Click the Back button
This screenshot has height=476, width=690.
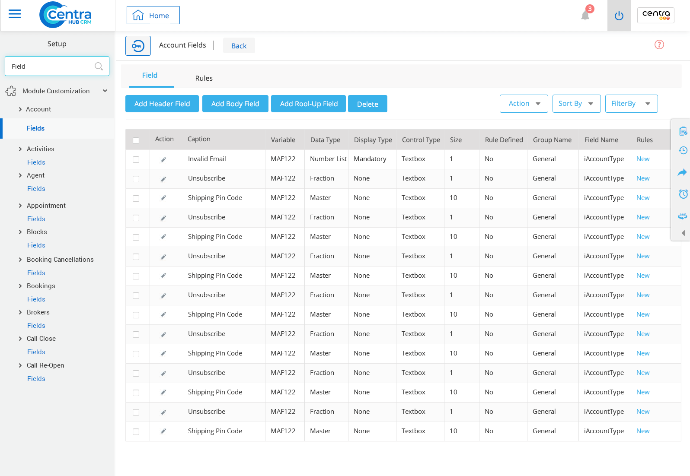[239, 46]
